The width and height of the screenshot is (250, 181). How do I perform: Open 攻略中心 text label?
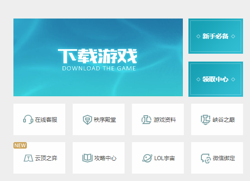coord(105,158)
